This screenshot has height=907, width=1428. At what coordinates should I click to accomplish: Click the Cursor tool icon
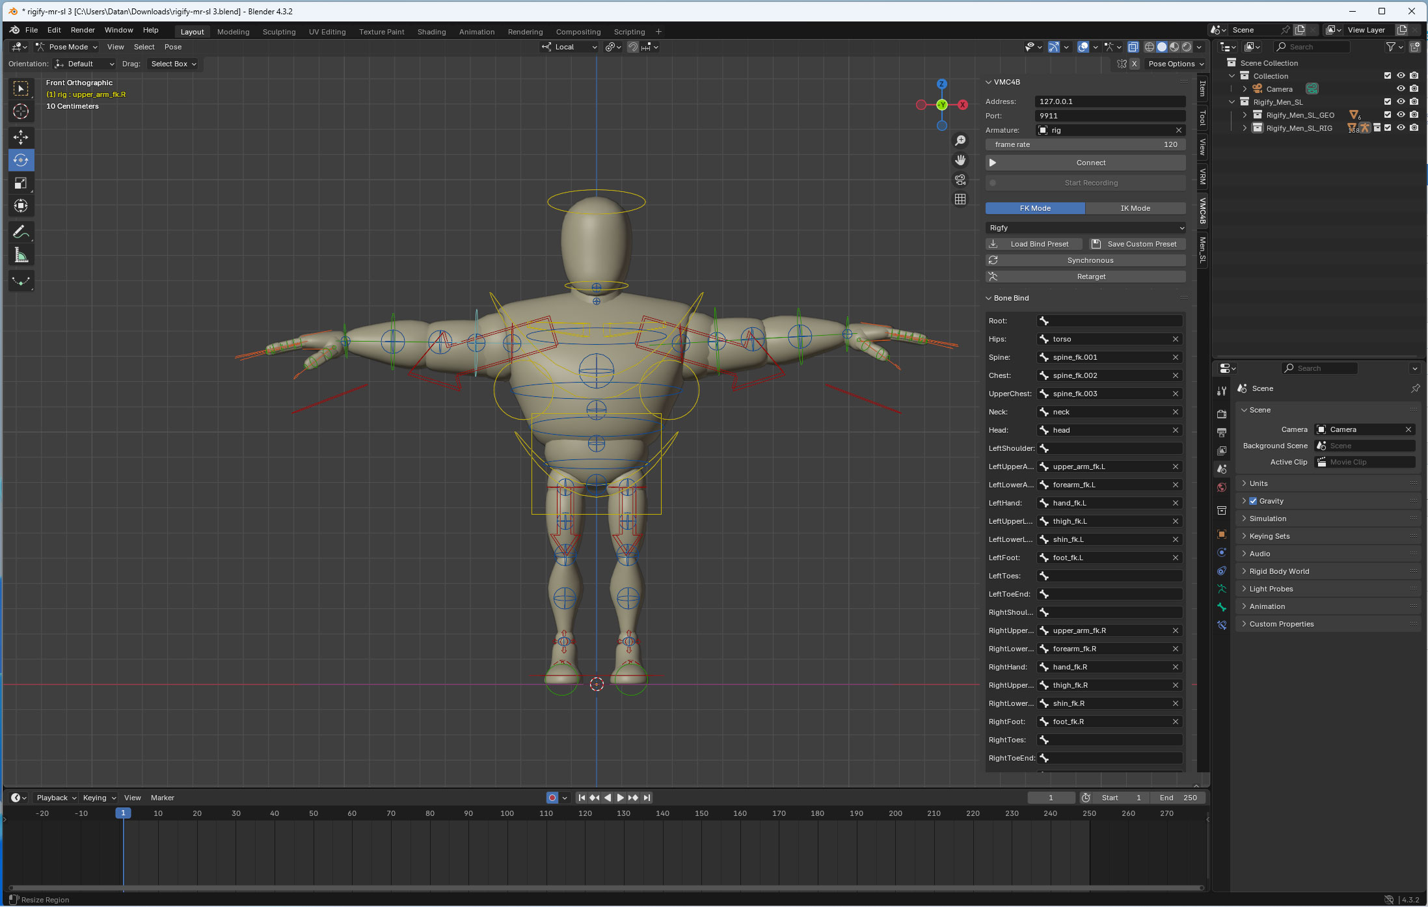tap(21, 111)
